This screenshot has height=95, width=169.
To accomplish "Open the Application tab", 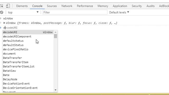I will point(120,6).
